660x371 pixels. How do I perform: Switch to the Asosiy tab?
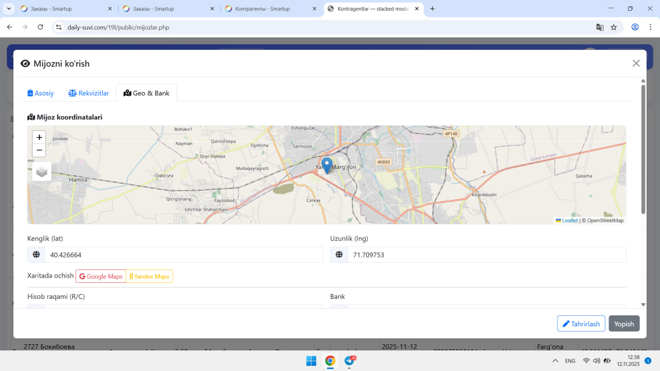tap(41, 93)
